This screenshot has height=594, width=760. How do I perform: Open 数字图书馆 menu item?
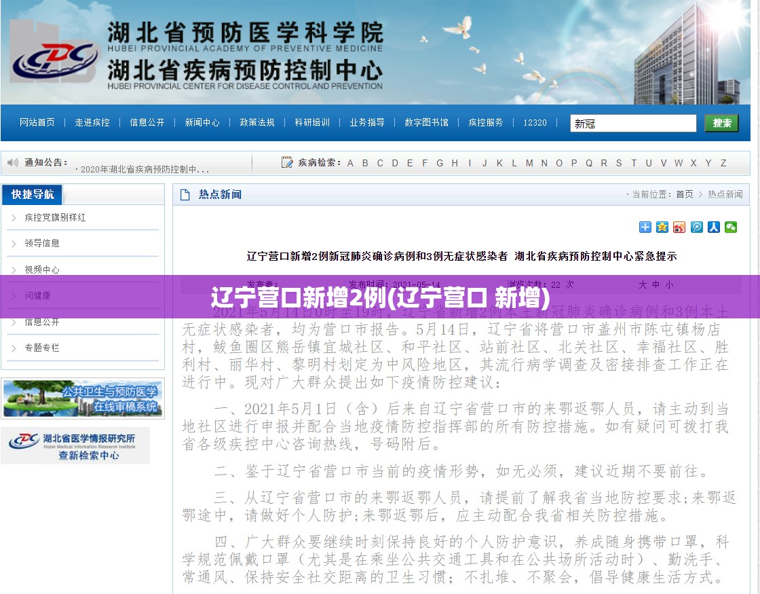(x=427, y=123)
